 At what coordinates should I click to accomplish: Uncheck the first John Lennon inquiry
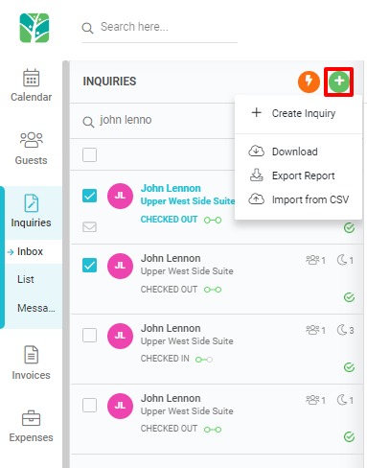[x=89, y=196]
